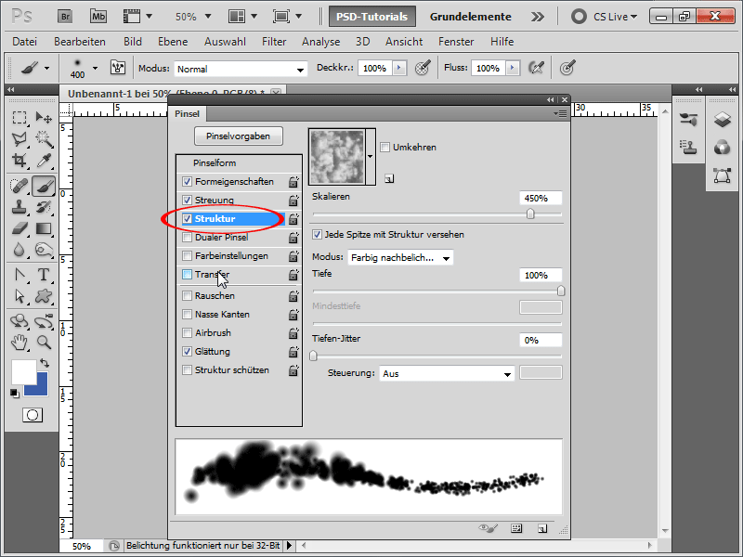
Task: Open the Steuerung dropdown set to Aus
Action: [x=447, y=373]
